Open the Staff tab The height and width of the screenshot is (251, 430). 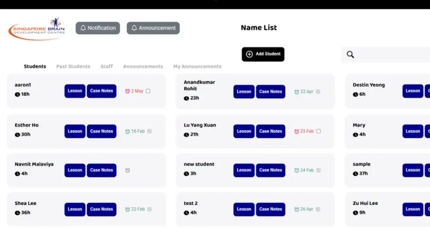click(107, 66)
